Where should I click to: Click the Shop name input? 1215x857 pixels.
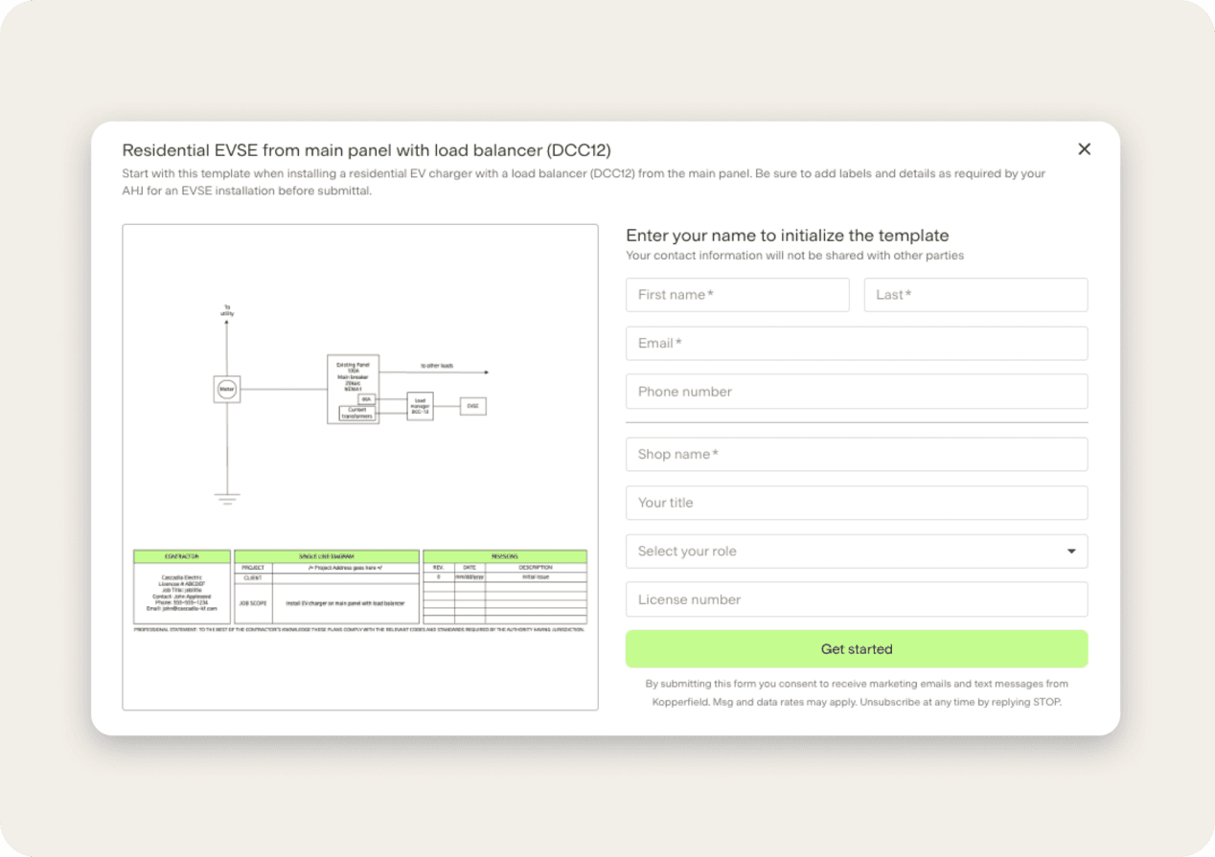(x=857, y=454)
